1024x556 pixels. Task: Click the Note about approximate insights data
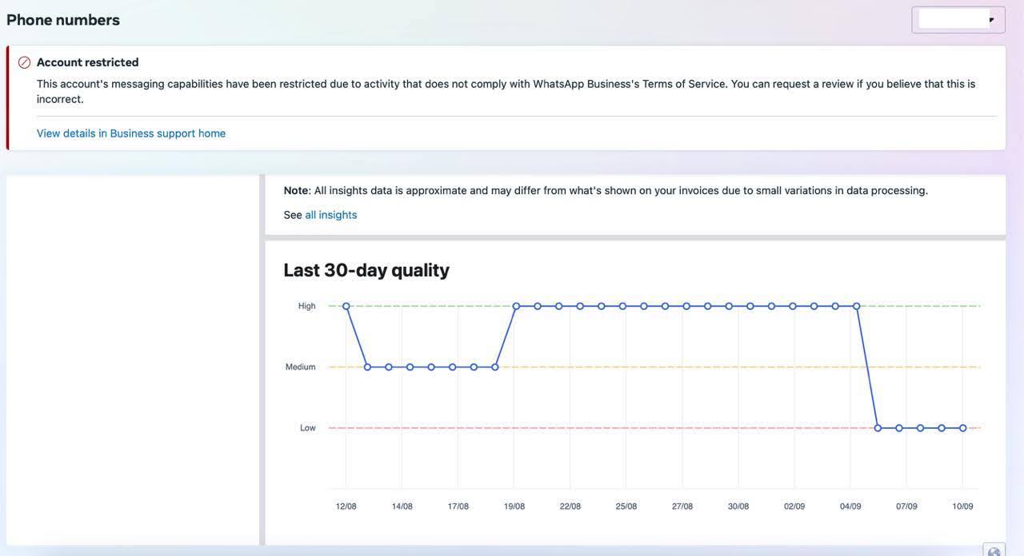(x=606, y=191)
